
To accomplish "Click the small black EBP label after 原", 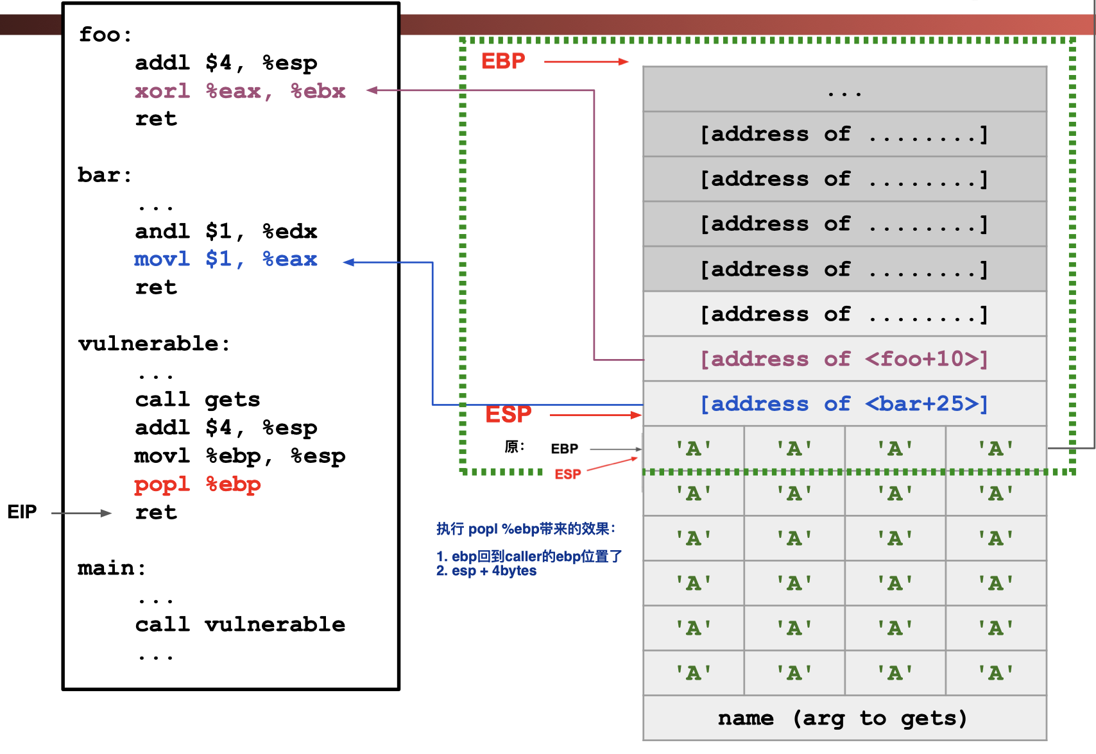I will coord(564,449).
